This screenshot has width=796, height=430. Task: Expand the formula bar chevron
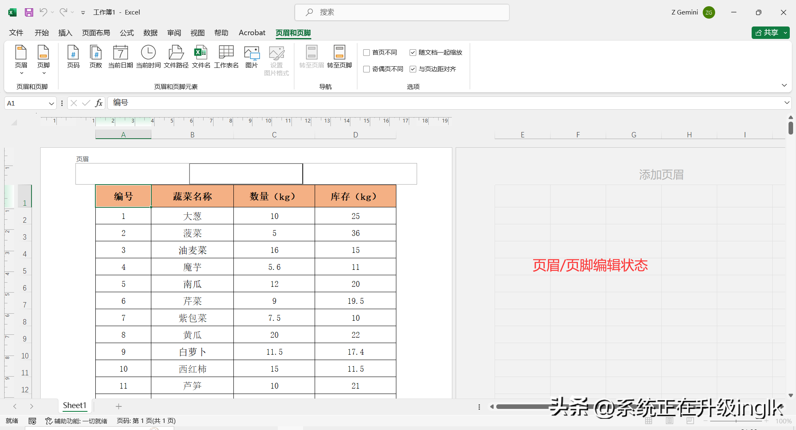[786, 103]
